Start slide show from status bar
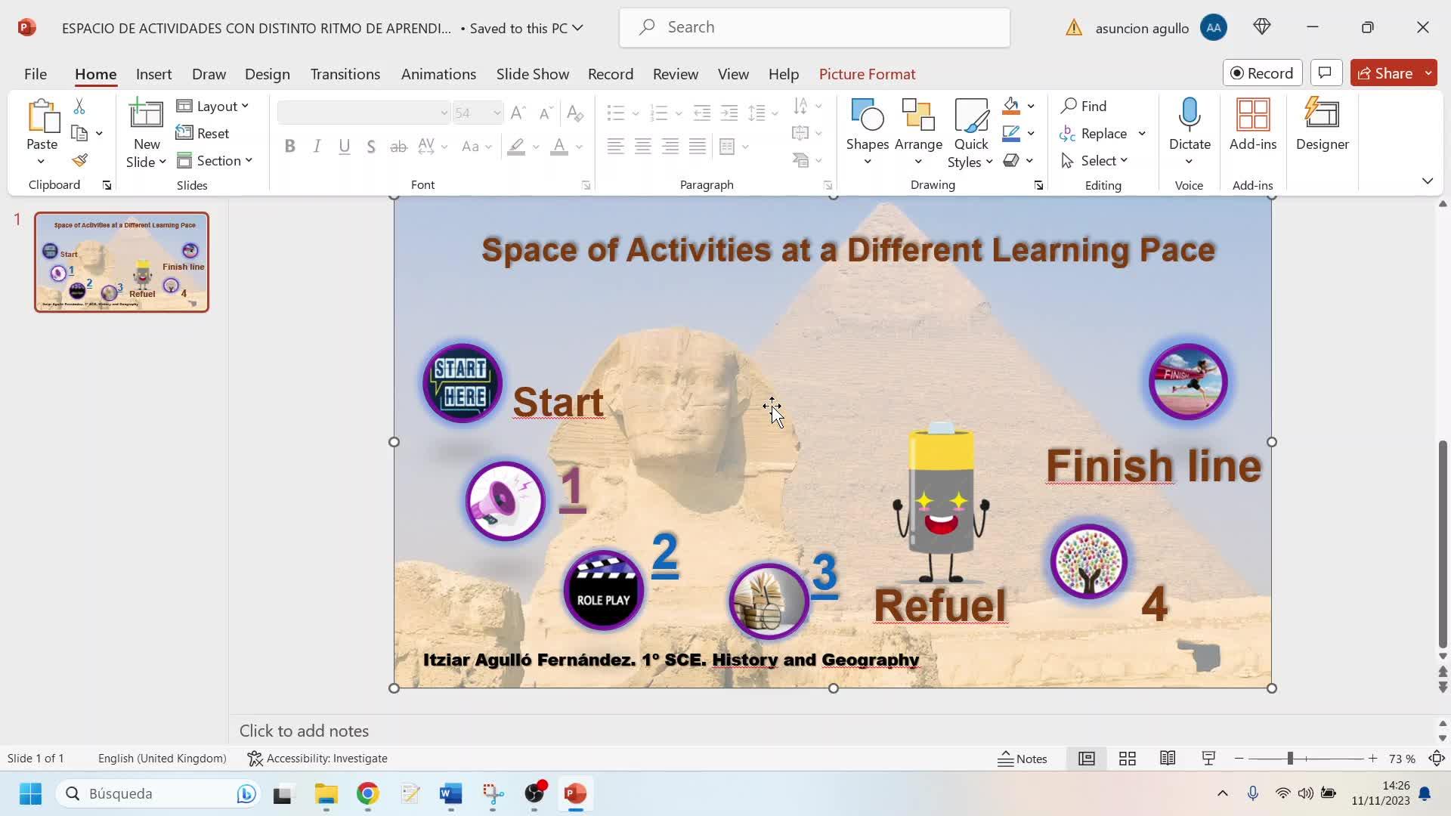The height and width of the screenshot is (816, 1451). tap(1208, 759)
